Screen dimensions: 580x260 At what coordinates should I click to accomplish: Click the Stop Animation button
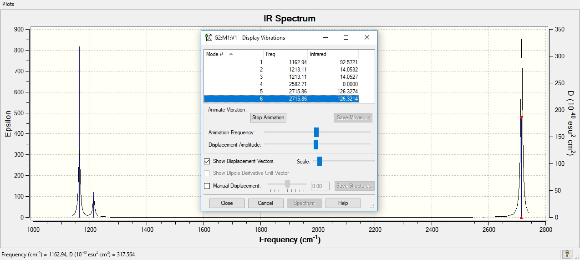269,117
